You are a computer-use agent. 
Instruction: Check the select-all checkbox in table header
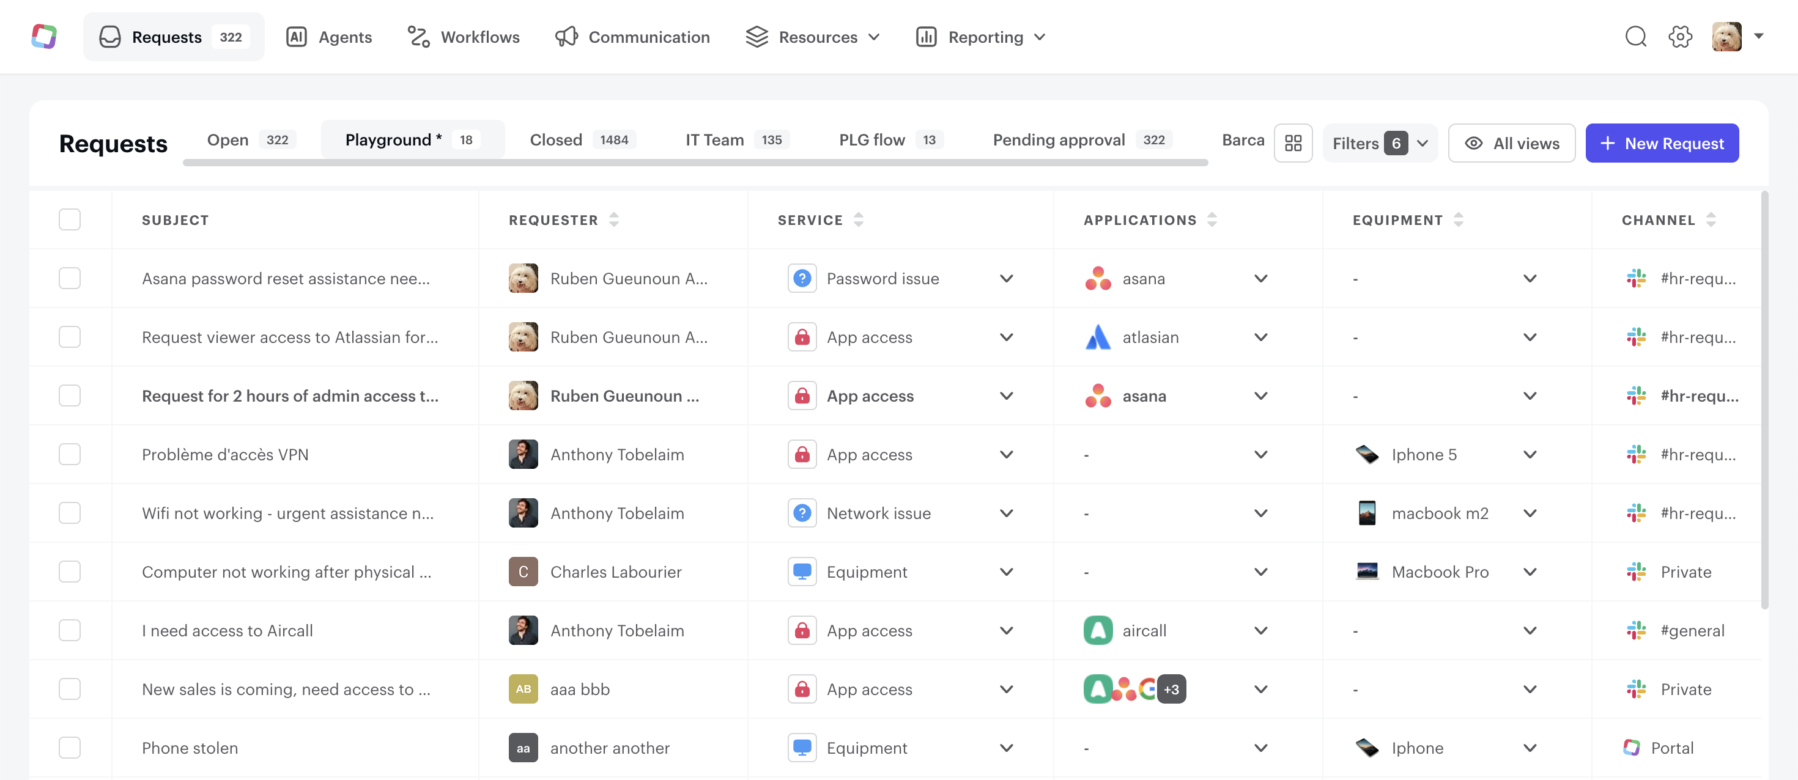point(70,220)
